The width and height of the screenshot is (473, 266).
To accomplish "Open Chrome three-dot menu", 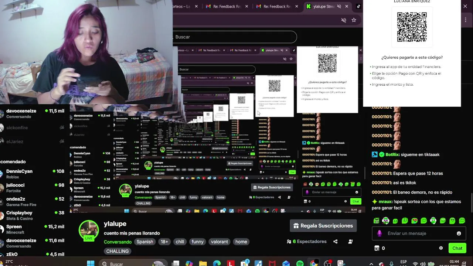I will click(x=465, y=20).
